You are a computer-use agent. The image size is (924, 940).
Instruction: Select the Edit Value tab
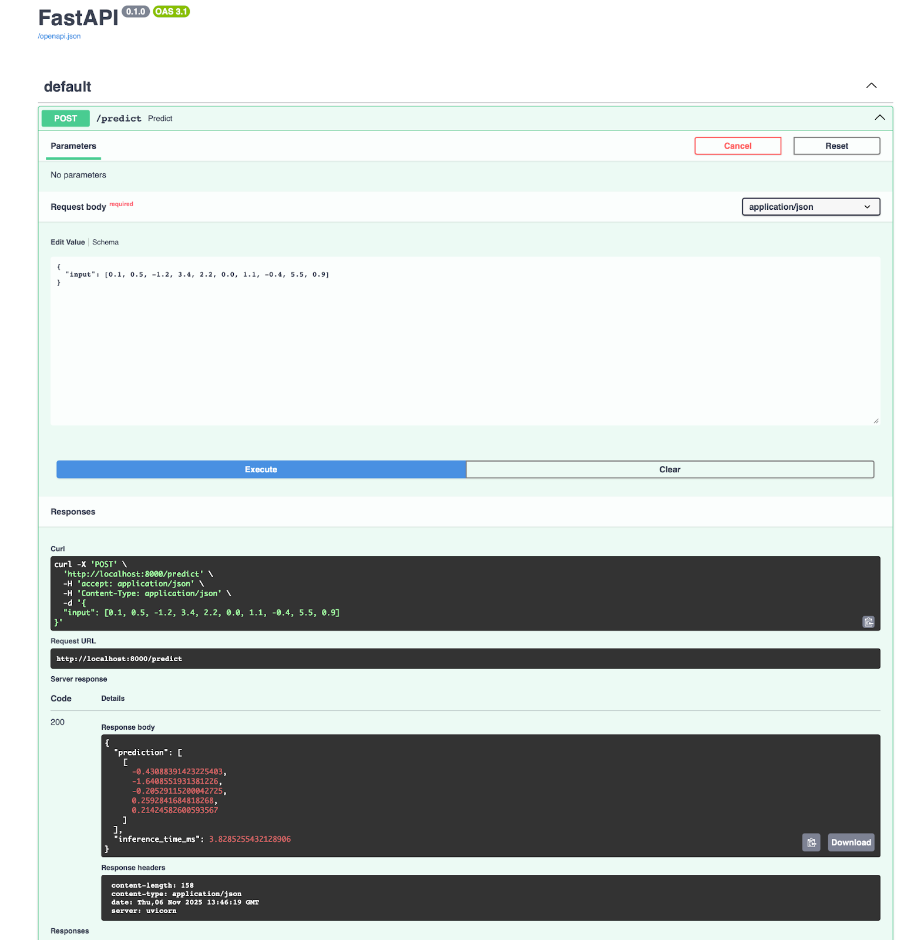(68, 242)
